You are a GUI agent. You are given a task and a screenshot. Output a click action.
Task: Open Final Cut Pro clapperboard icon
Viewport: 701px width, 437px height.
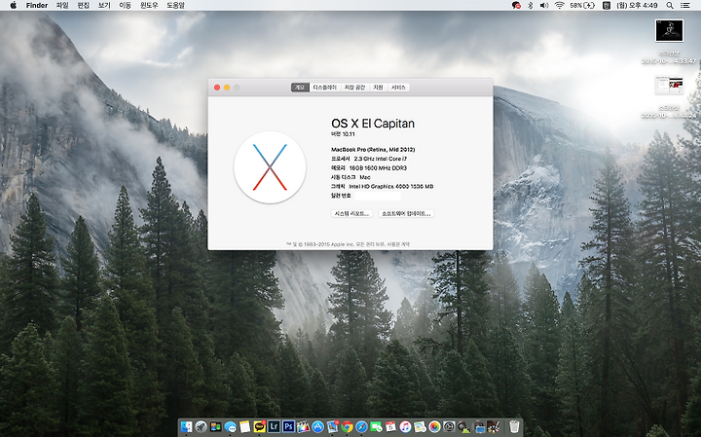coord(303,426)
